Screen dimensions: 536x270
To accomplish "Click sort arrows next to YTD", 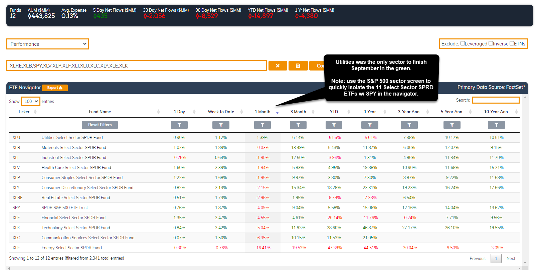I will click(349, 112).
